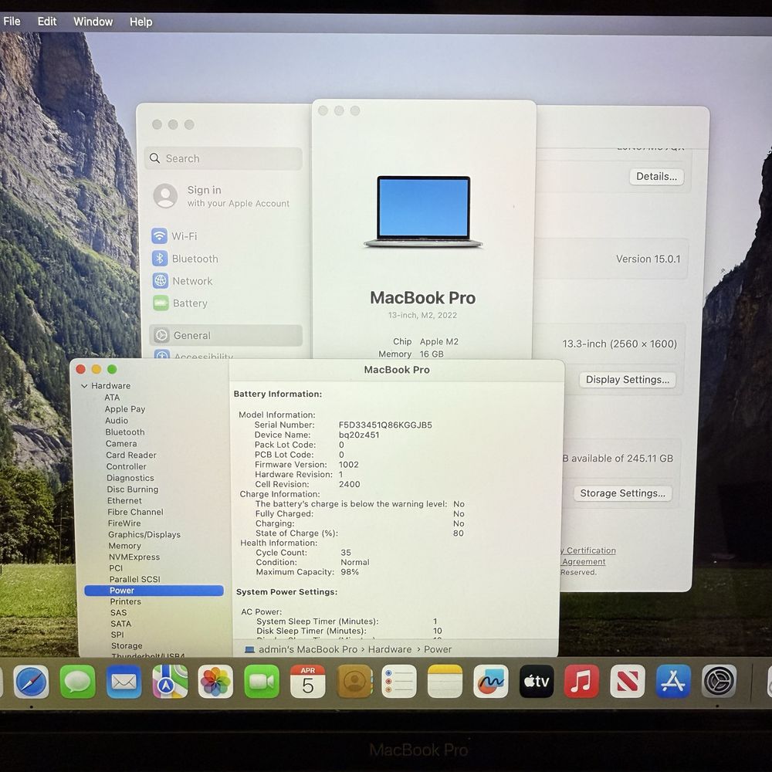The height and width of the screenshot is (772, 772).
Task: Select Memory in Hardware list
Action: tap(124, 546)
